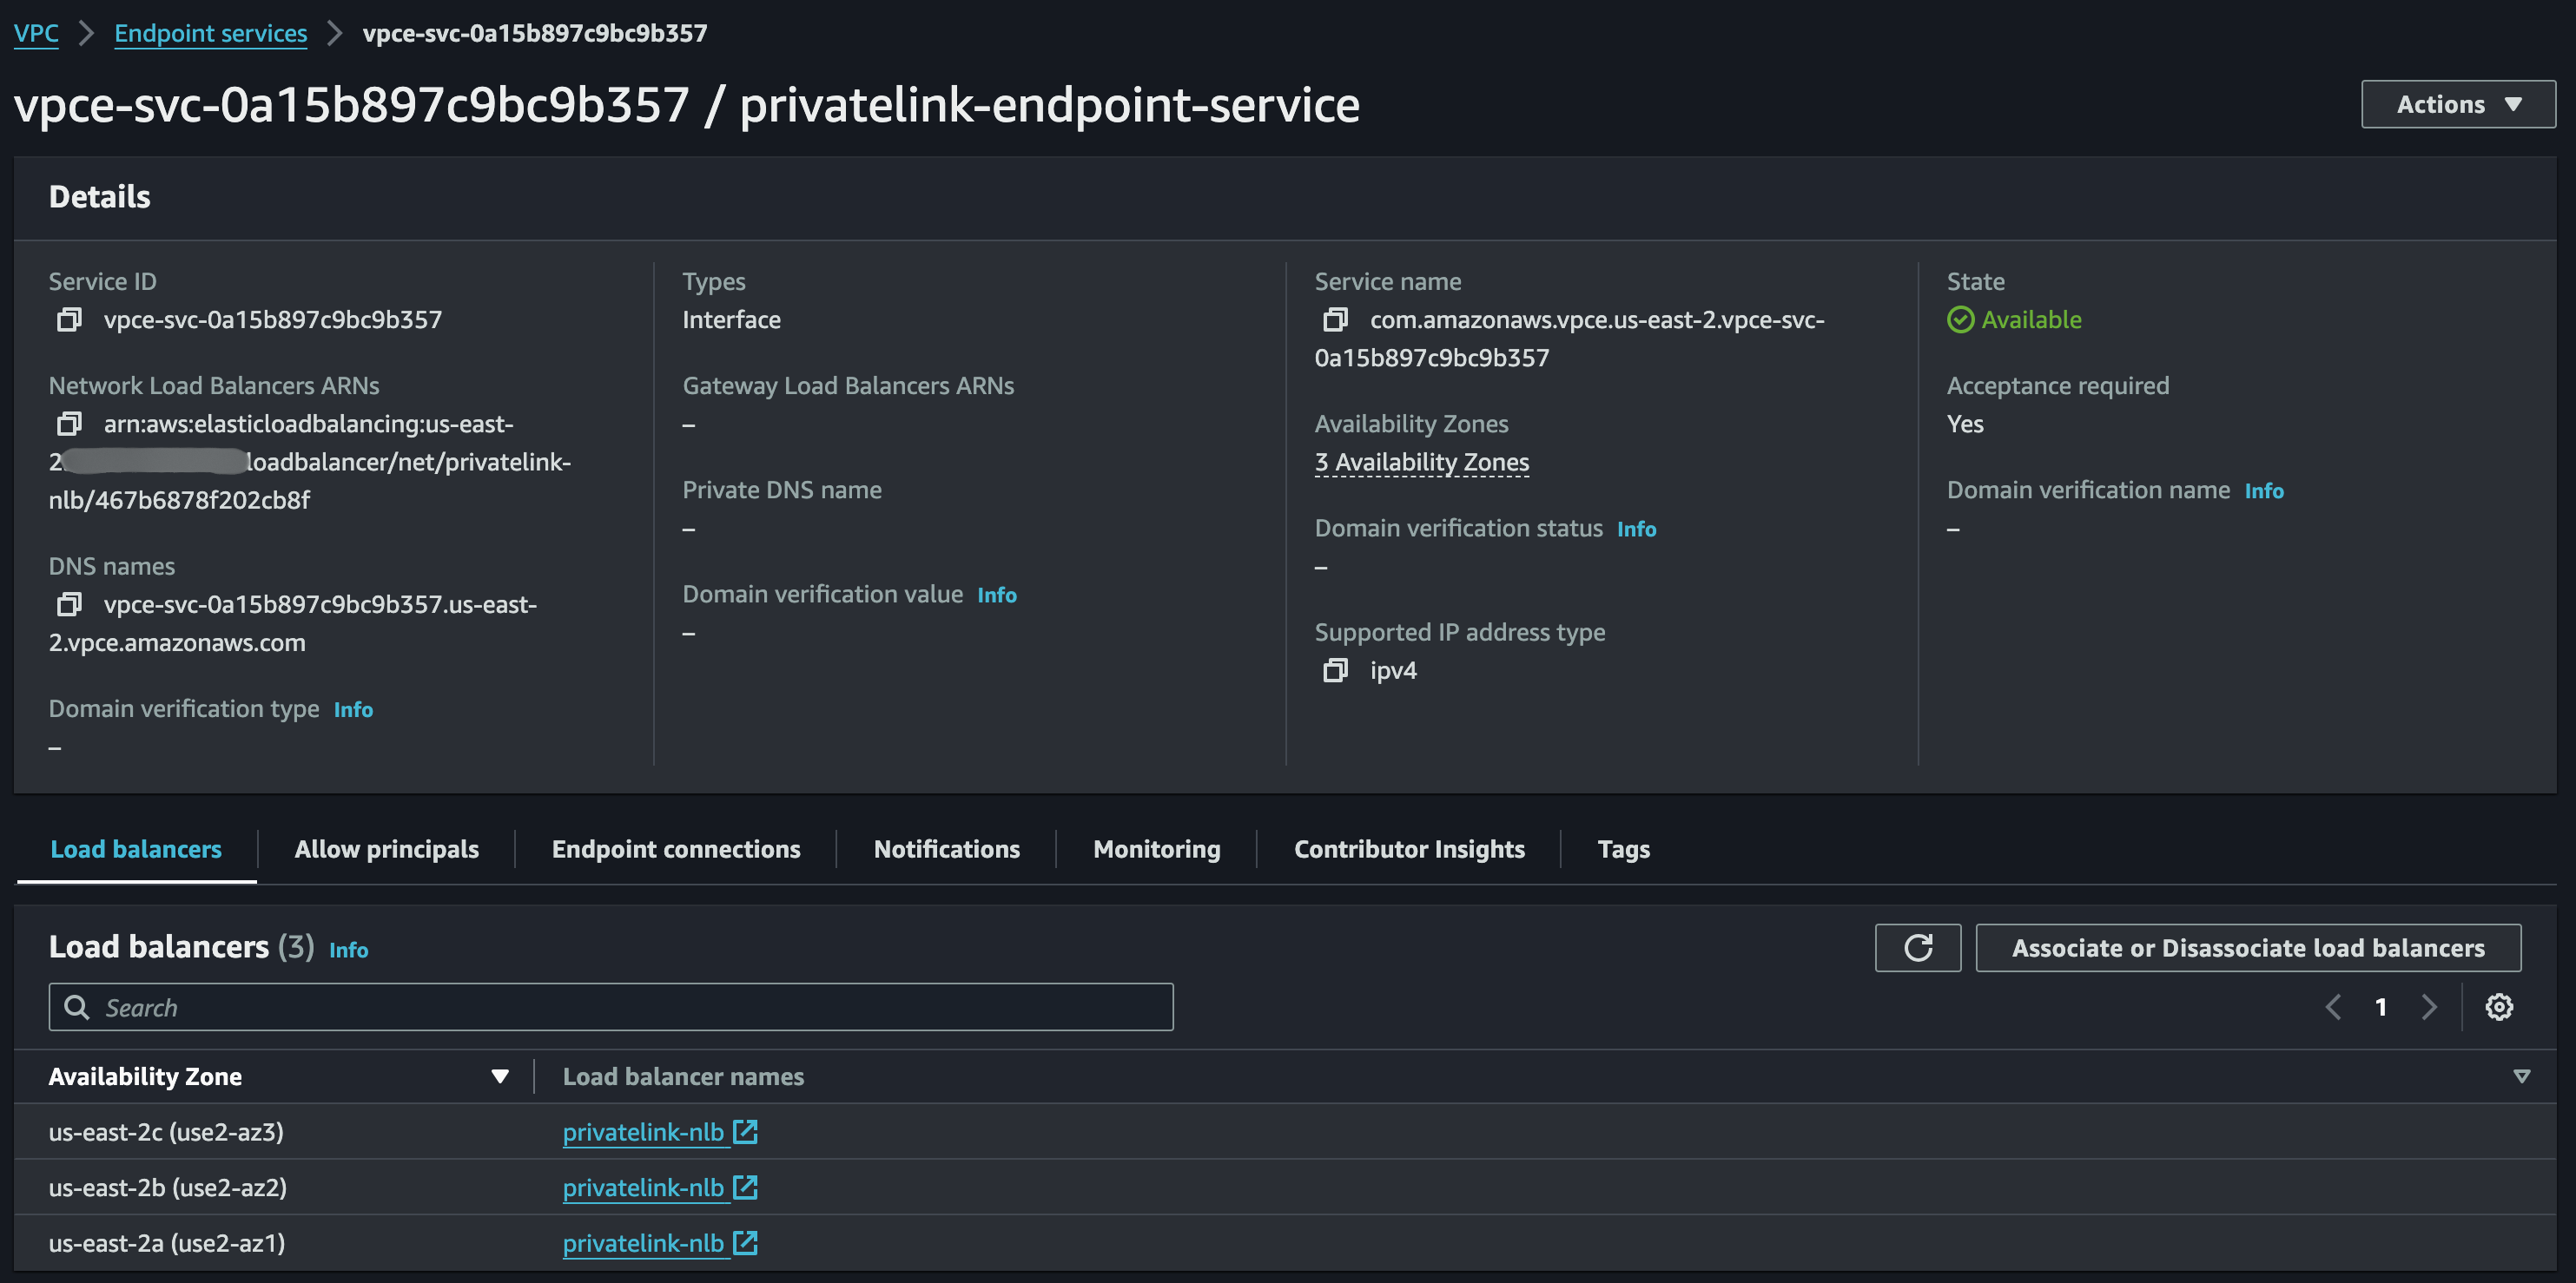Viewport: 2576px width, 1283px height.
Task: Select the Load balancers tab
Action: 136,849
